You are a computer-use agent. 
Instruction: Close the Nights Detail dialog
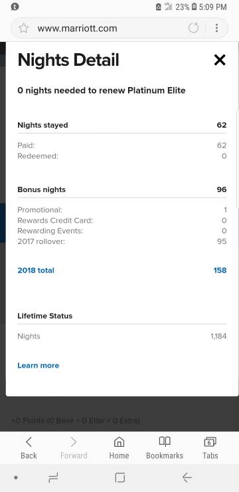click(x=220, y=60)
